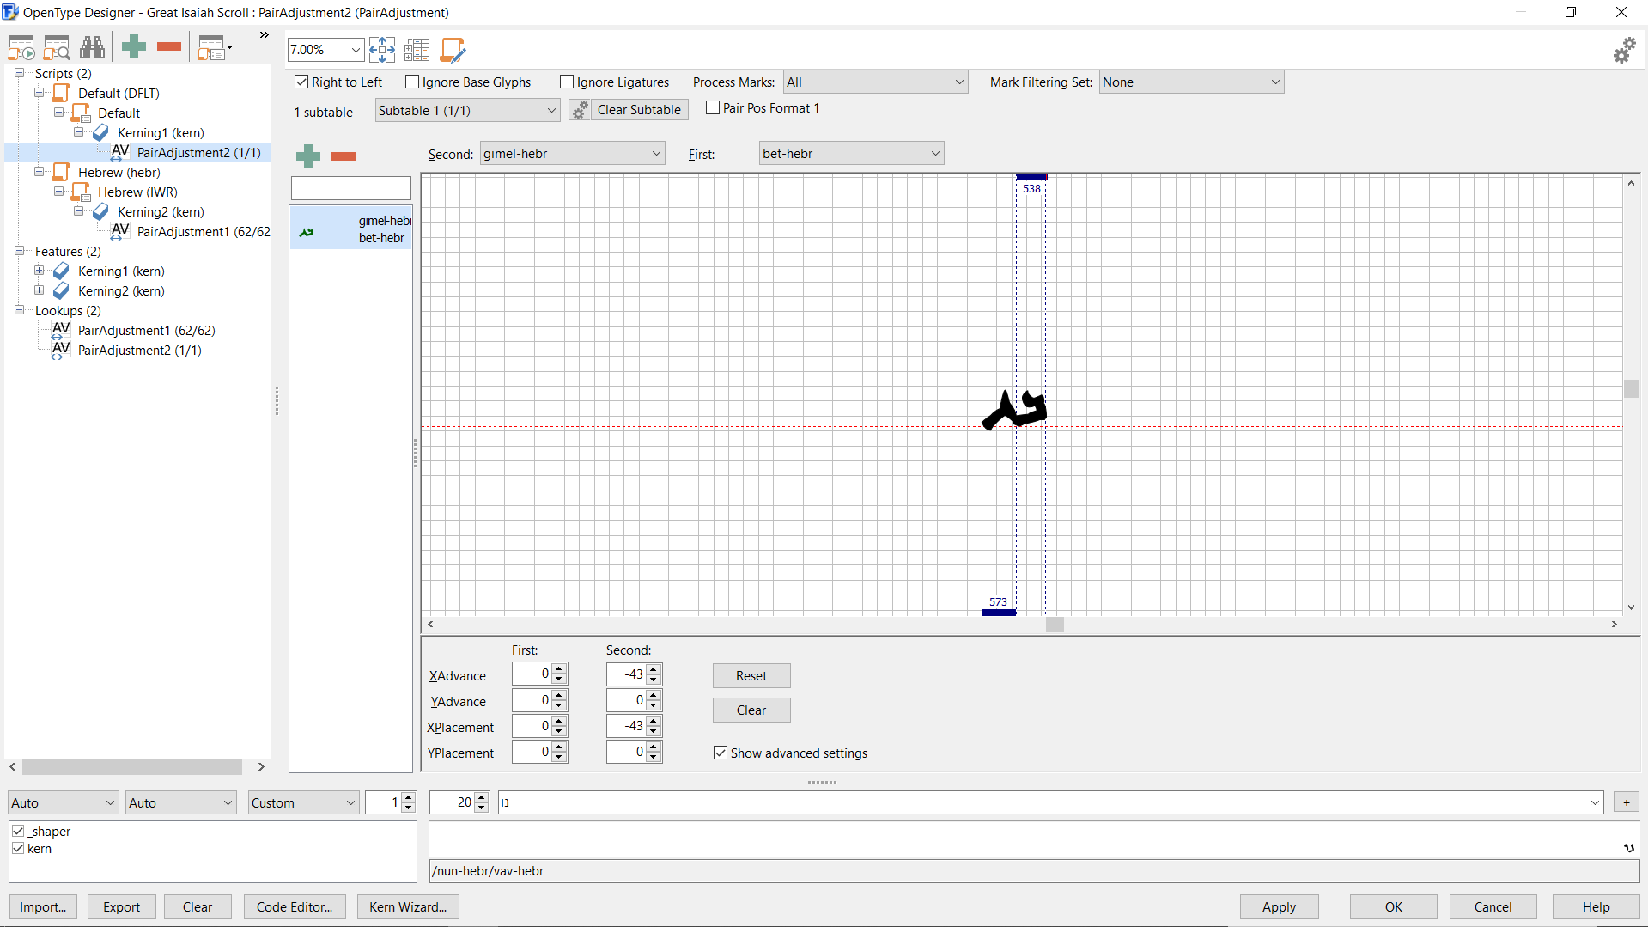Enable Ignore Ligatures checkbox
This screenshot has height=927, width=1648.
tap(567, 82)
